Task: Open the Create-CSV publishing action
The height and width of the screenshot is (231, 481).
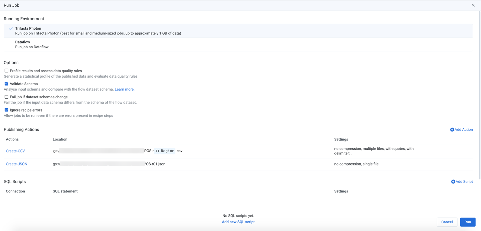Action: pos(15,151)
